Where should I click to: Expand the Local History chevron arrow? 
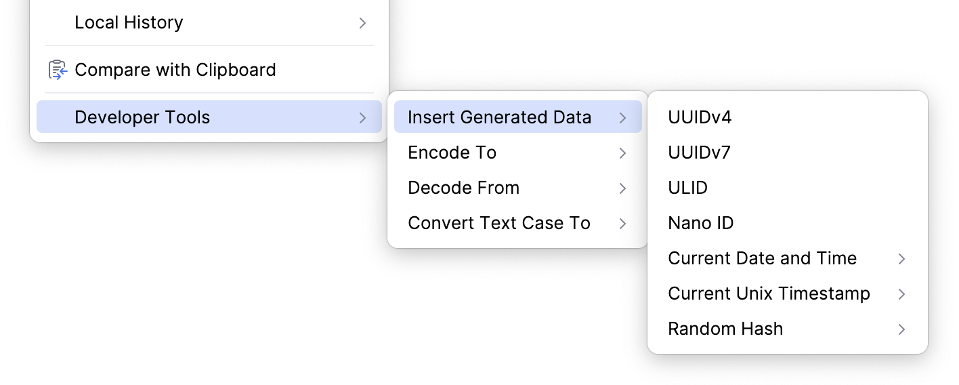click(x=362, y=23)
